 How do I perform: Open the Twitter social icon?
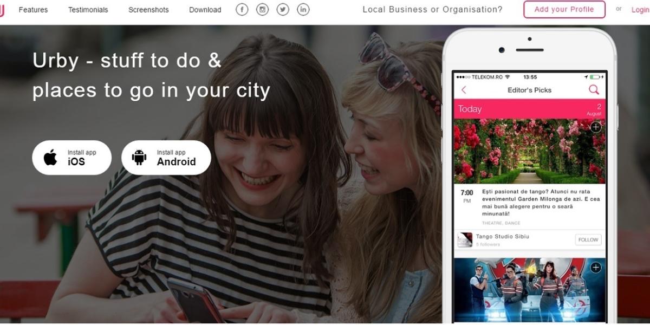(x=283, y=9)
